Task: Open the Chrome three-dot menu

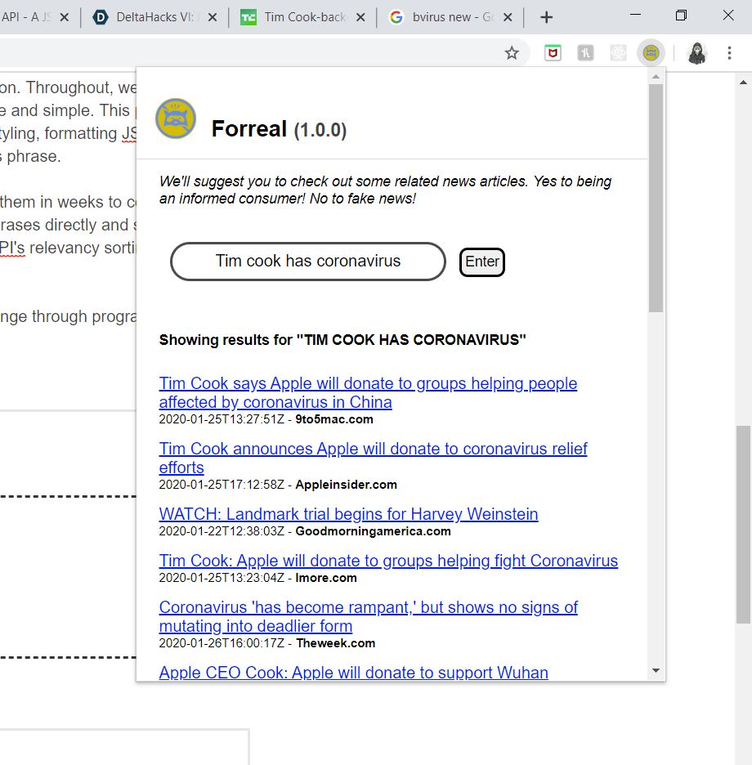Action: 729,52
